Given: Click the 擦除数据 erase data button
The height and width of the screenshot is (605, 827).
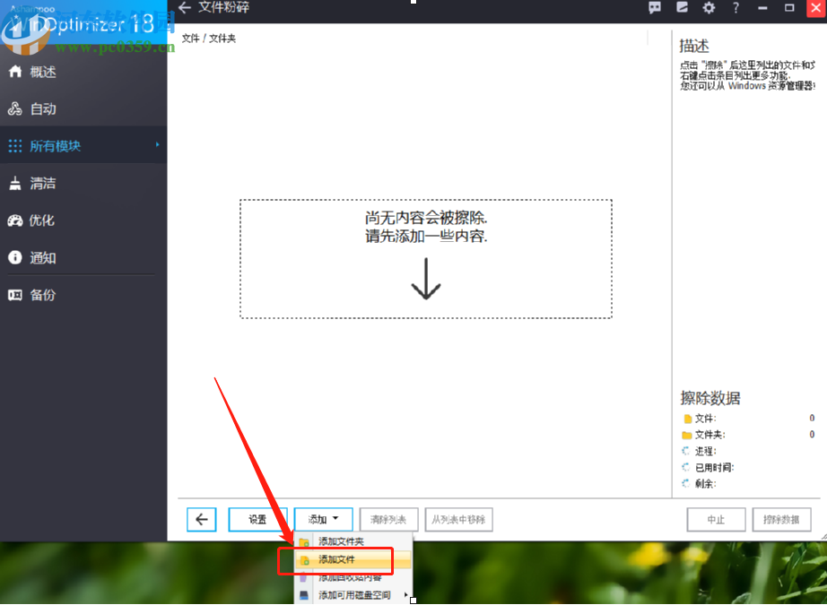Looking at the screenshot, I should tap(781, 520).
